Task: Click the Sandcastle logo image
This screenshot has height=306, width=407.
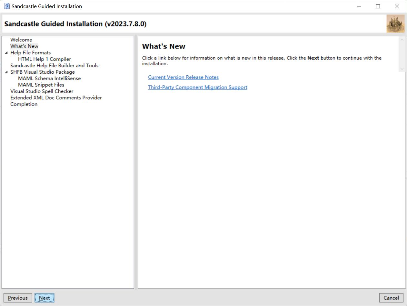Action: point(395,24)
